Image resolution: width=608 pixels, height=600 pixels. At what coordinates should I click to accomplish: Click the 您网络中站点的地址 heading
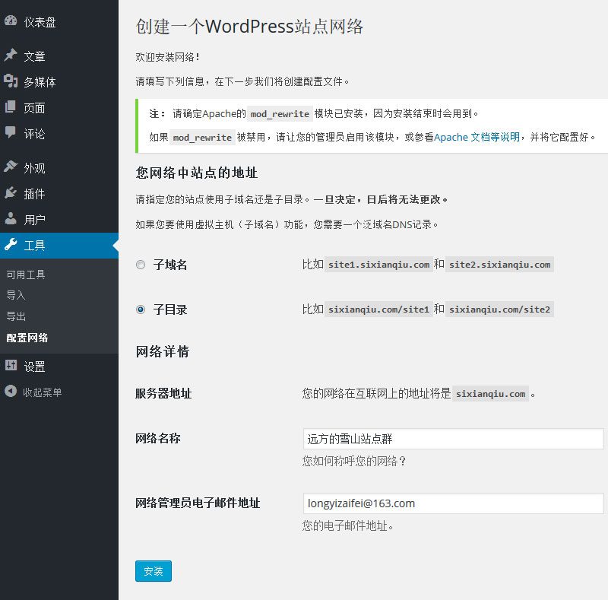click(197, 173)
